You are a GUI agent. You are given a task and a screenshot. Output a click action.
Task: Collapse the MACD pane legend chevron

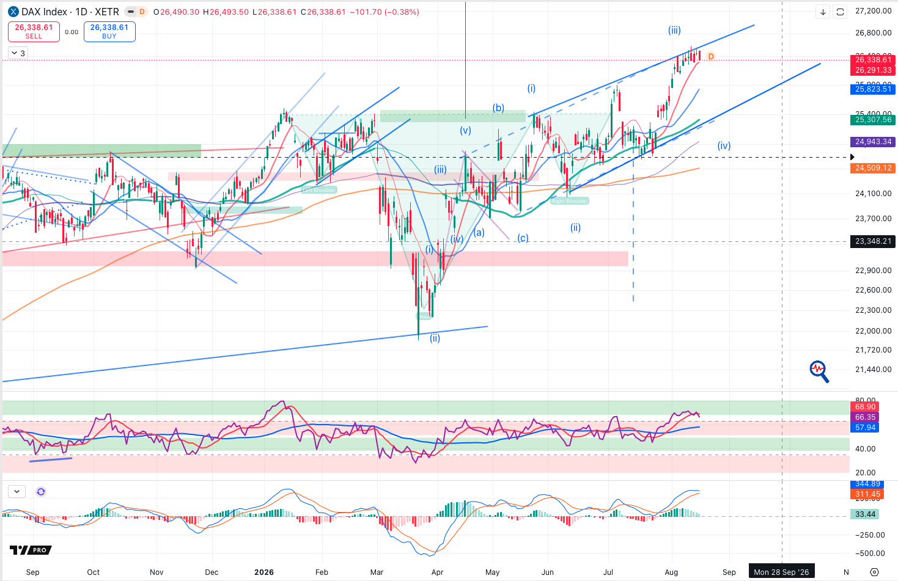pos(17,491)
